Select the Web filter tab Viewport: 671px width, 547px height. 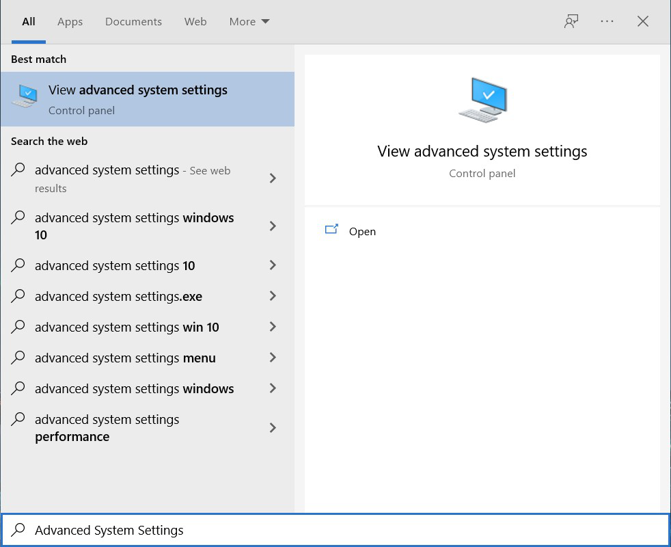[195, 22]
